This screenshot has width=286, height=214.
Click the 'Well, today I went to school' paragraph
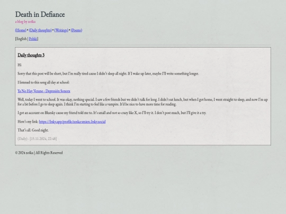click(142, 102)
